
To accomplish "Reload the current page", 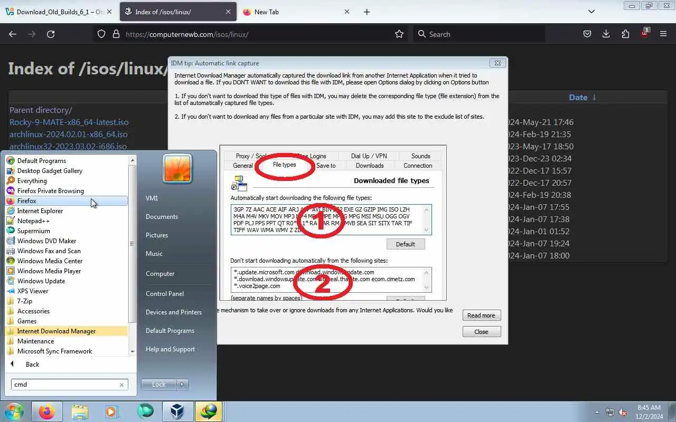I will pyautogui.click(x=51, y=34).
